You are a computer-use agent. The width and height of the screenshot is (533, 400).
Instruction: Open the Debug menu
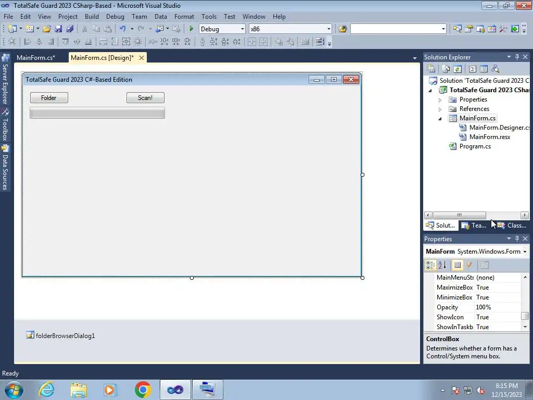115,16
